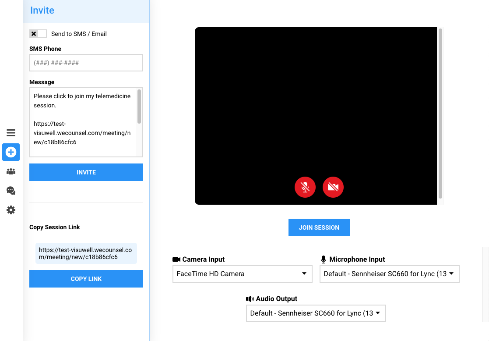Click the video preview scrollbar
This screenshot has height=341, width=489.
click(x=440, y=114)
